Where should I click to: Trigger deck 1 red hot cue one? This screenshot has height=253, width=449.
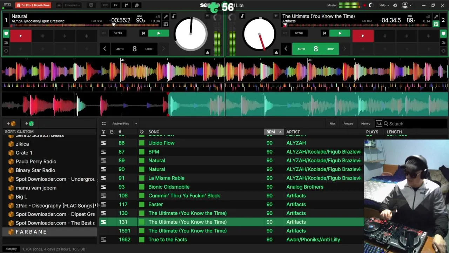click(20, 36)
